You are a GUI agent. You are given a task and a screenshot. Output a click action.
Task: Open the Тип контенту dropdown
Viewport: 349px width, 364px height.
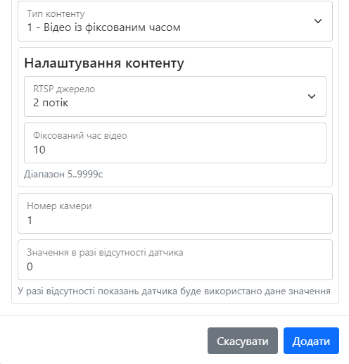[x=175, y=21]
